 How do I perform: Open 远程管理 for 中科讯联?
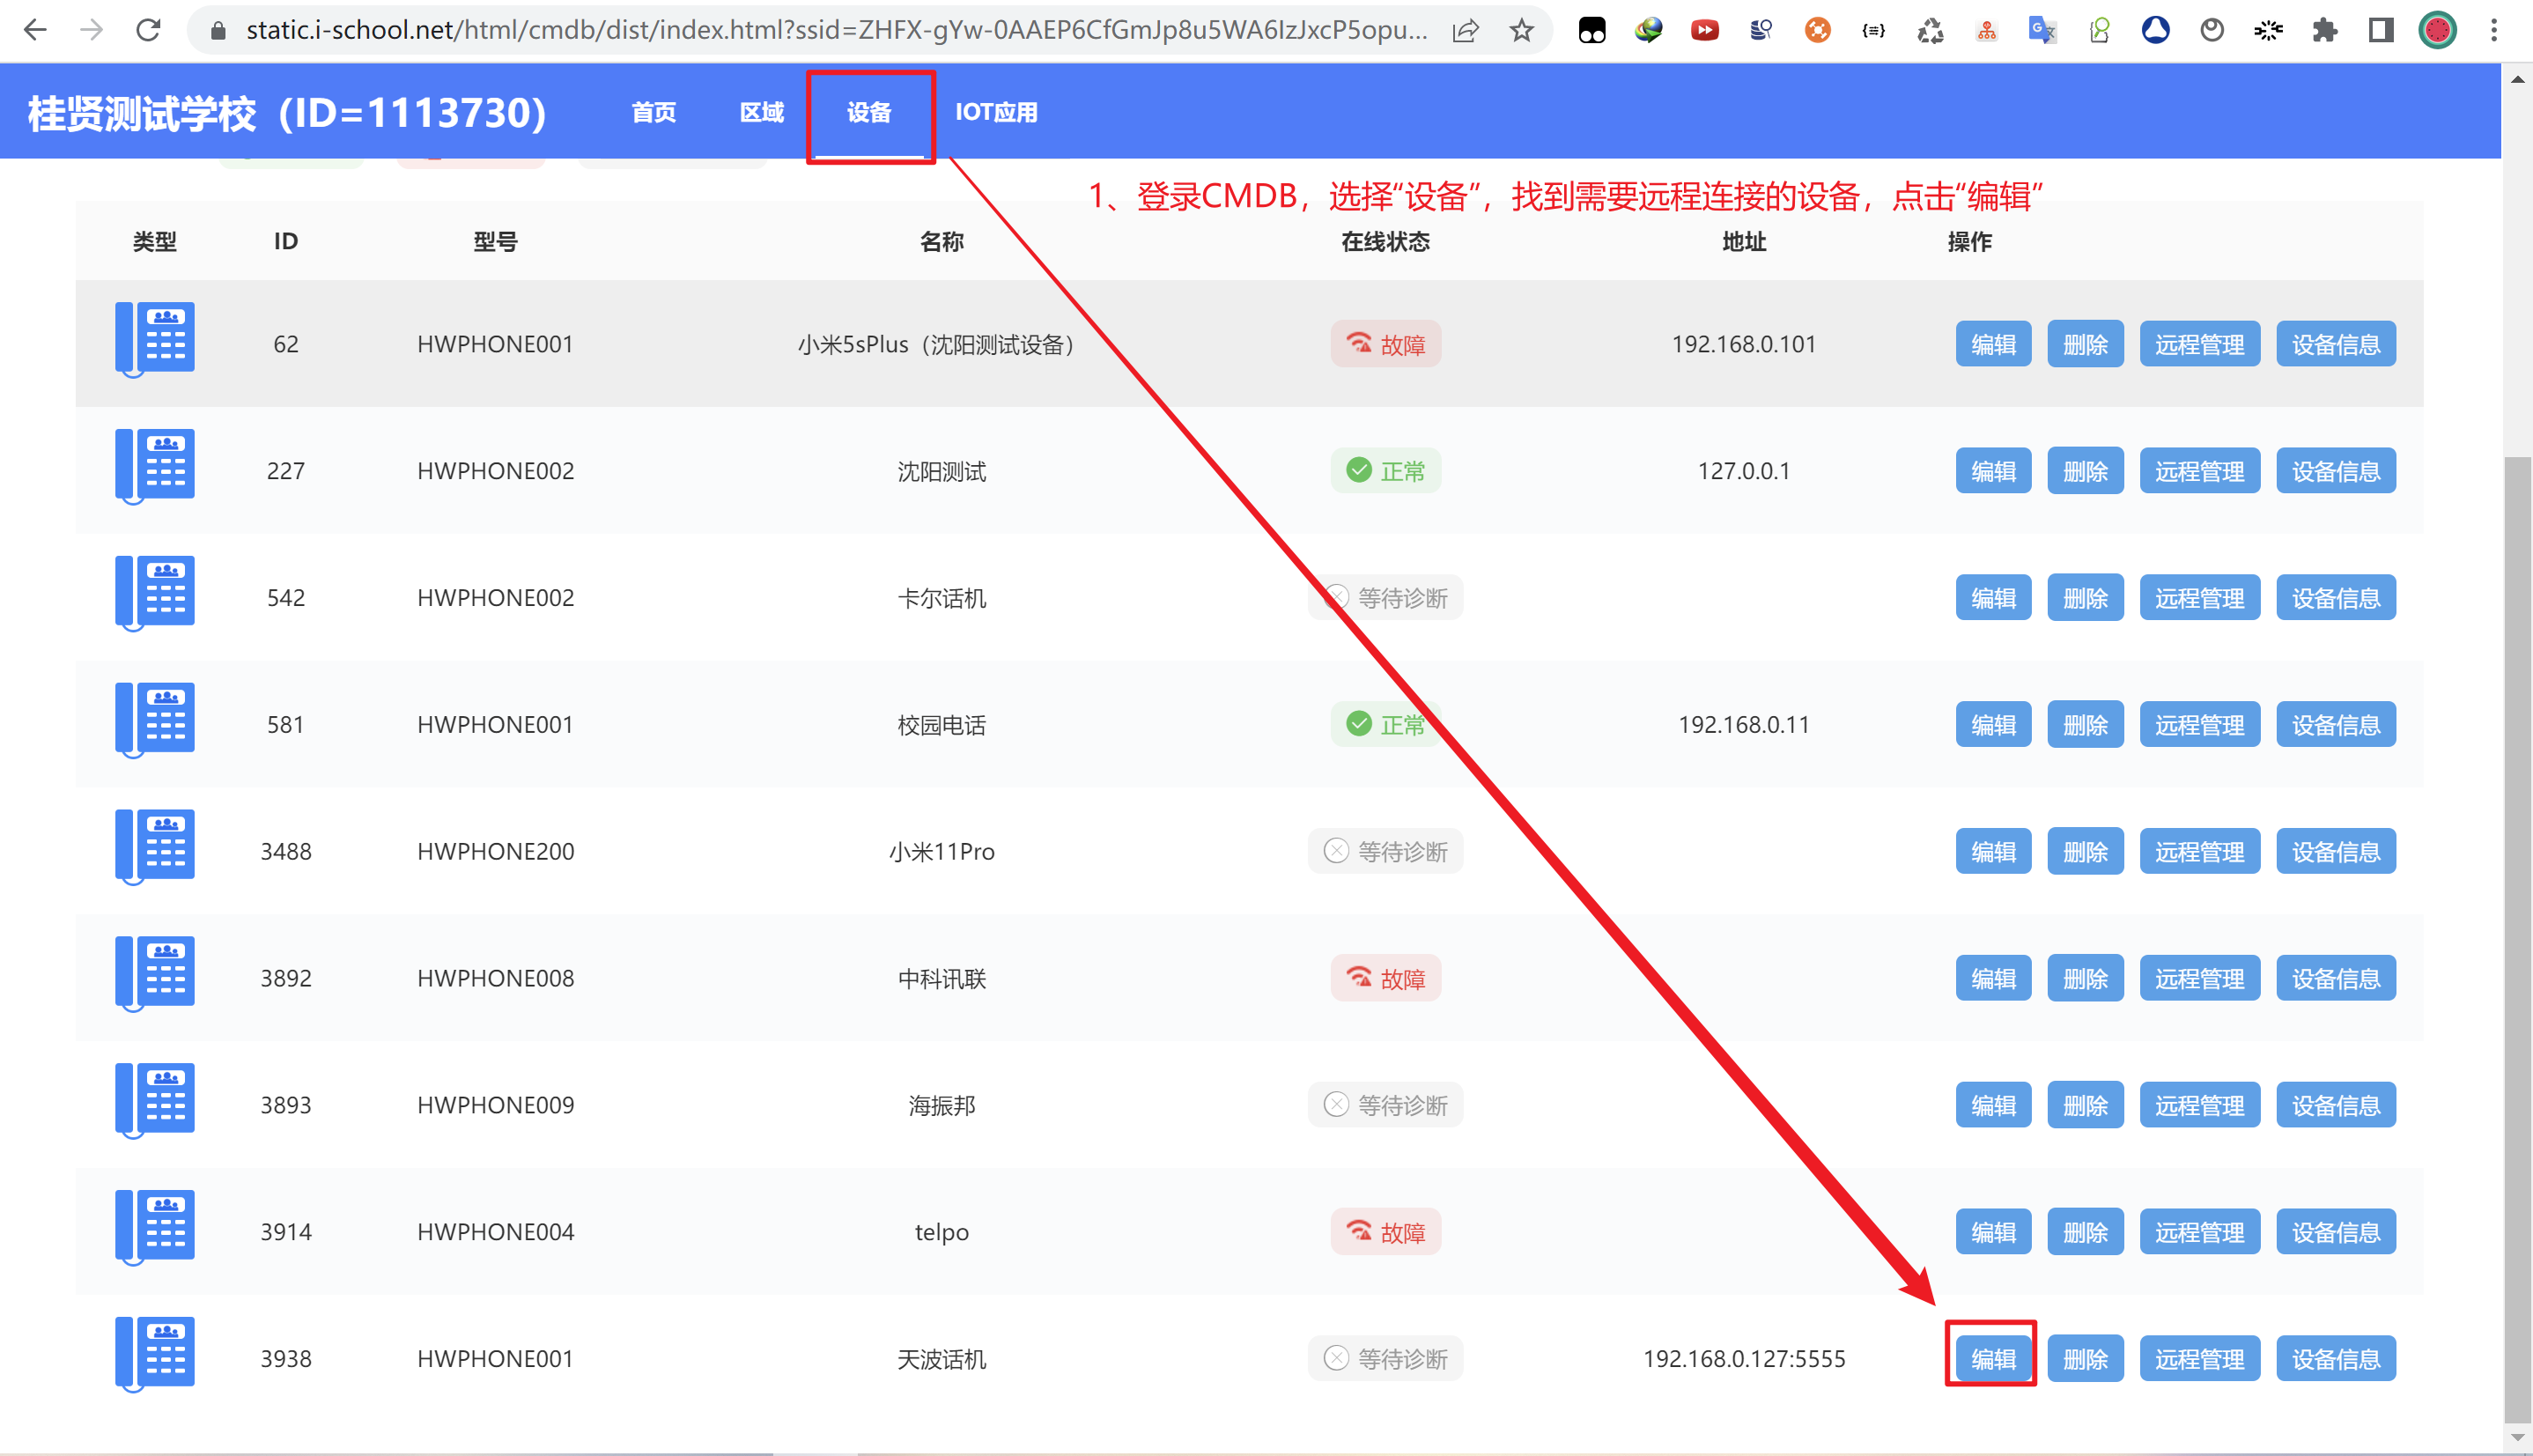point(2199,979)
